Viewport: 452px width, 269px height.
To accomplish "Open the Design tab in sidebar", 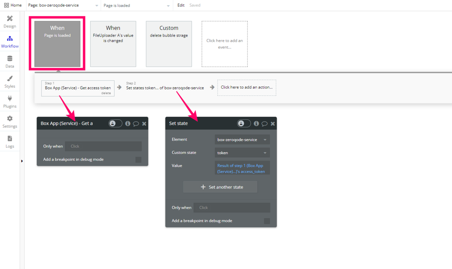I will pyautogui.click(x=10, y=22).
